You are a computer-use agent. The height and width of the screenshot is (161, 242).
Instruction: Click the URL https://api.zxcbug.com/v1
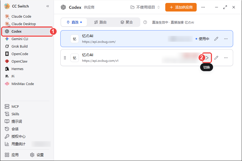(100, 61)
